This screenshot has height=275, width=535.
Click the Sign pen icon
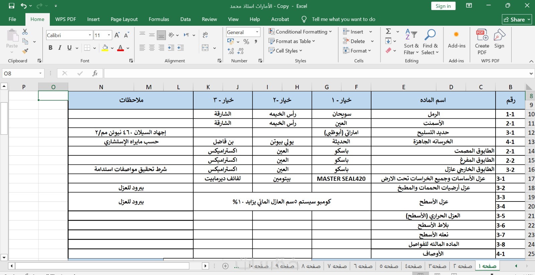click(499, 39)
